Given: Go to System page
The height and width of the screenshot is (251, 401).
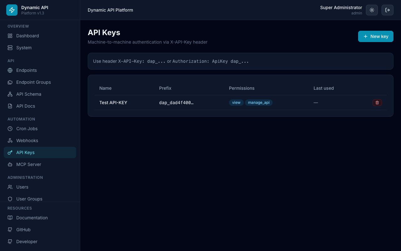Looking at the screenshot, I should pos(40,48).
